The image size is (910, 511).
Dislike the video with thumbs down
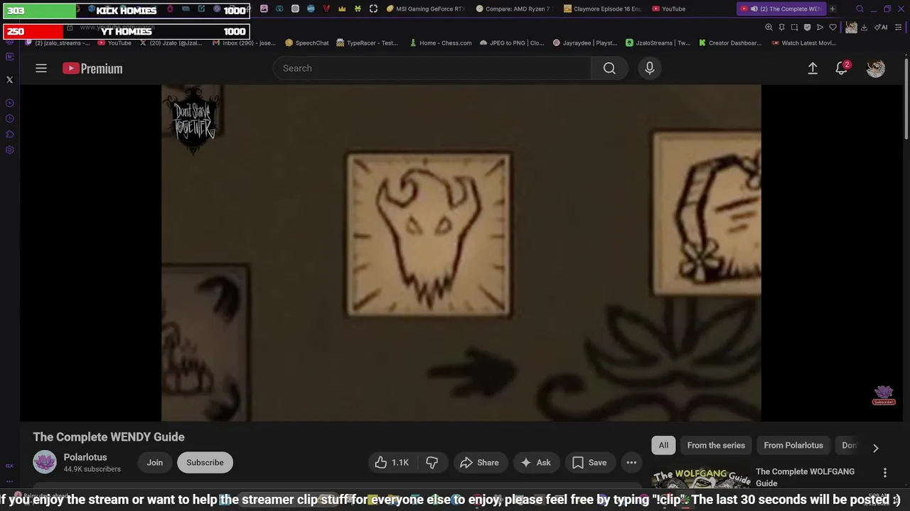432,463
